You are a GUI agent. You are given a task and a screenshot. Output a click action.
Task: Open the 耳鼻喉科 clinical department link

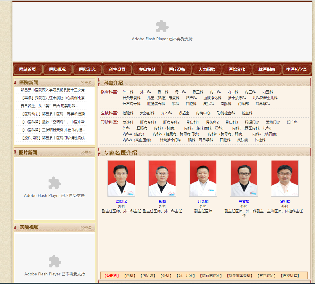263,104
